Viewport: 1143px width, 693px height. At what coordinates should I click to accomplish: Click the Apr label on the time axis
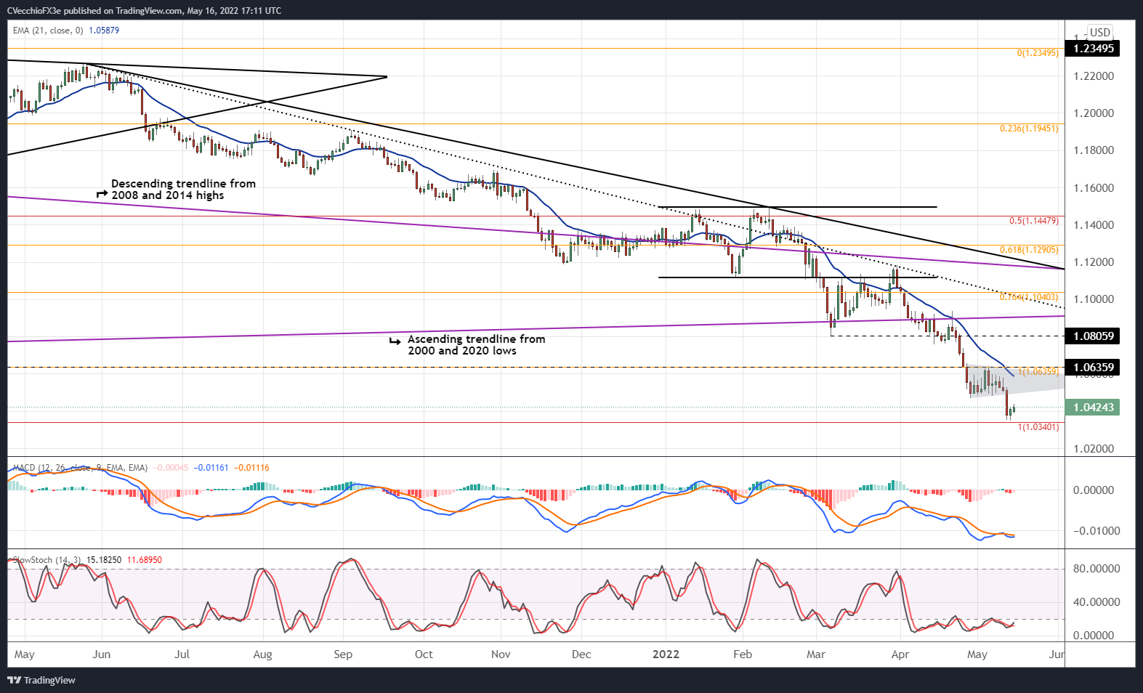click(900, 654)
